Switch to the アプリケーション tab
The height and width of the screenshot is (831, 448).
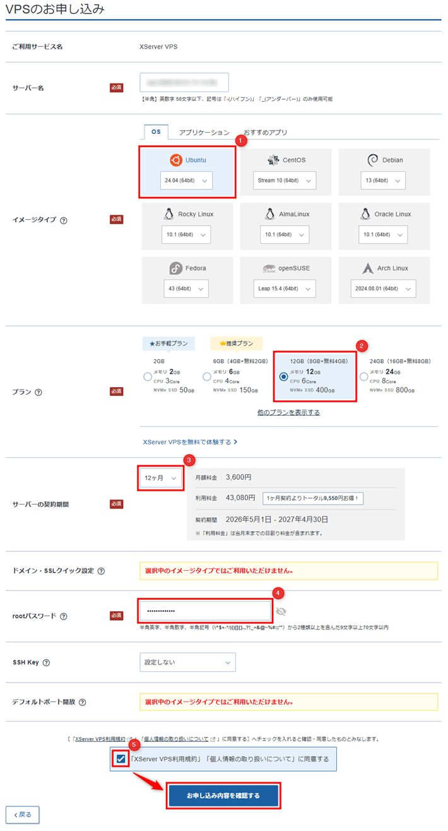click(204, 133)
